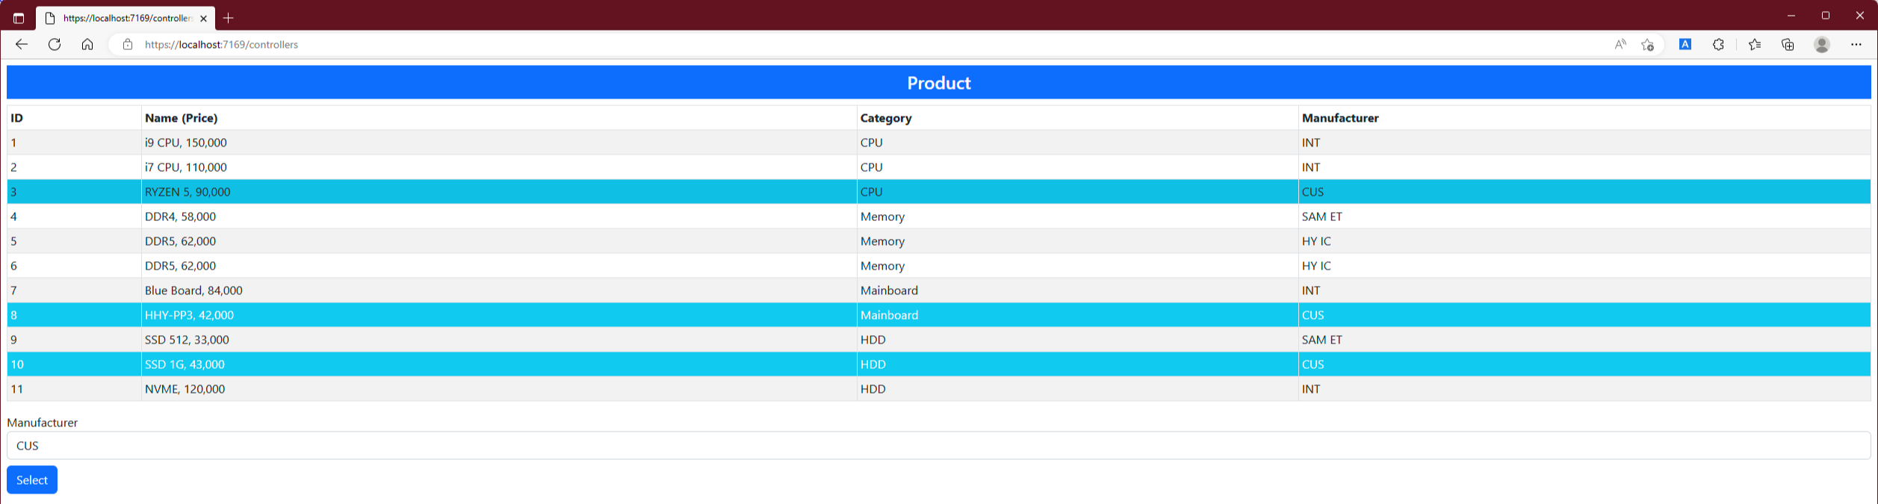Close the localhost controllers tab

[203, 19]
